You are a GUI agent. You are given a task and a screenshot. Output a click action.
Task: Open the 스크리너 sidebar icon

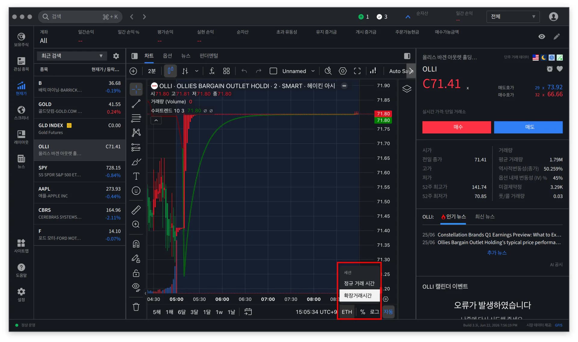point(21,112)
